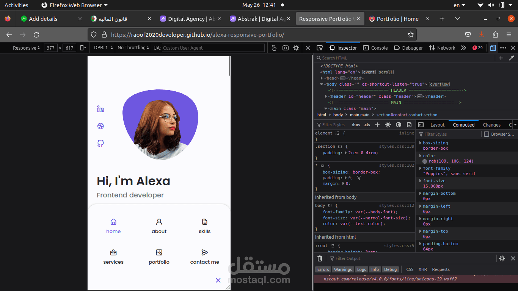The image size is (518, 291).
Task: Open DevTools settings gear
Action: (x=296, y=48)
